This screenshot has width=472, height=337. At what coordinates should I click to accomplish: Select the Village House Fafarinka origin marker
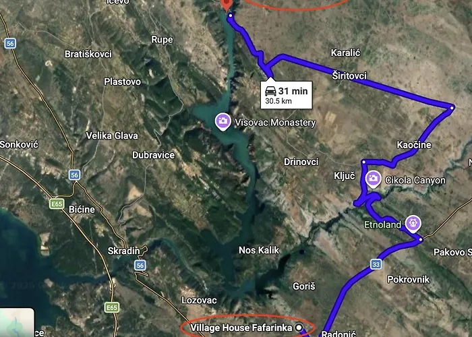click(299, 327)
